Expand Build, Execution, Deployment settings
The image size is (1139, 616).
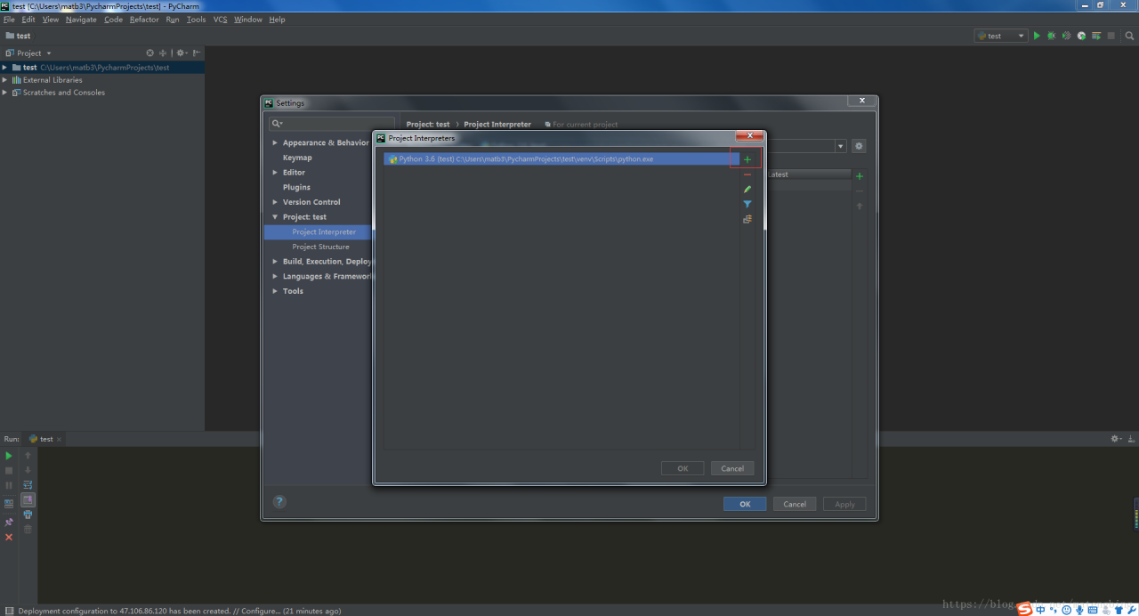tap(275, 262)
